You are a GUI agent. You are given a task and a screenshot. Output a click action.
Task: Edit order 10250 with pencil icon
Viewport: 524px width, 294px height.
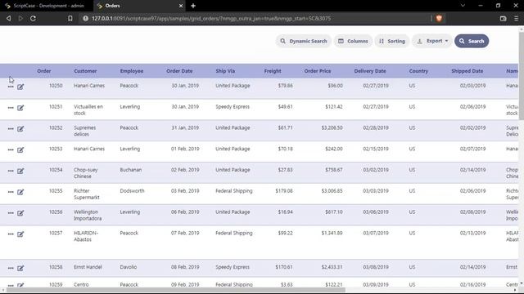[x=20, y=87]
